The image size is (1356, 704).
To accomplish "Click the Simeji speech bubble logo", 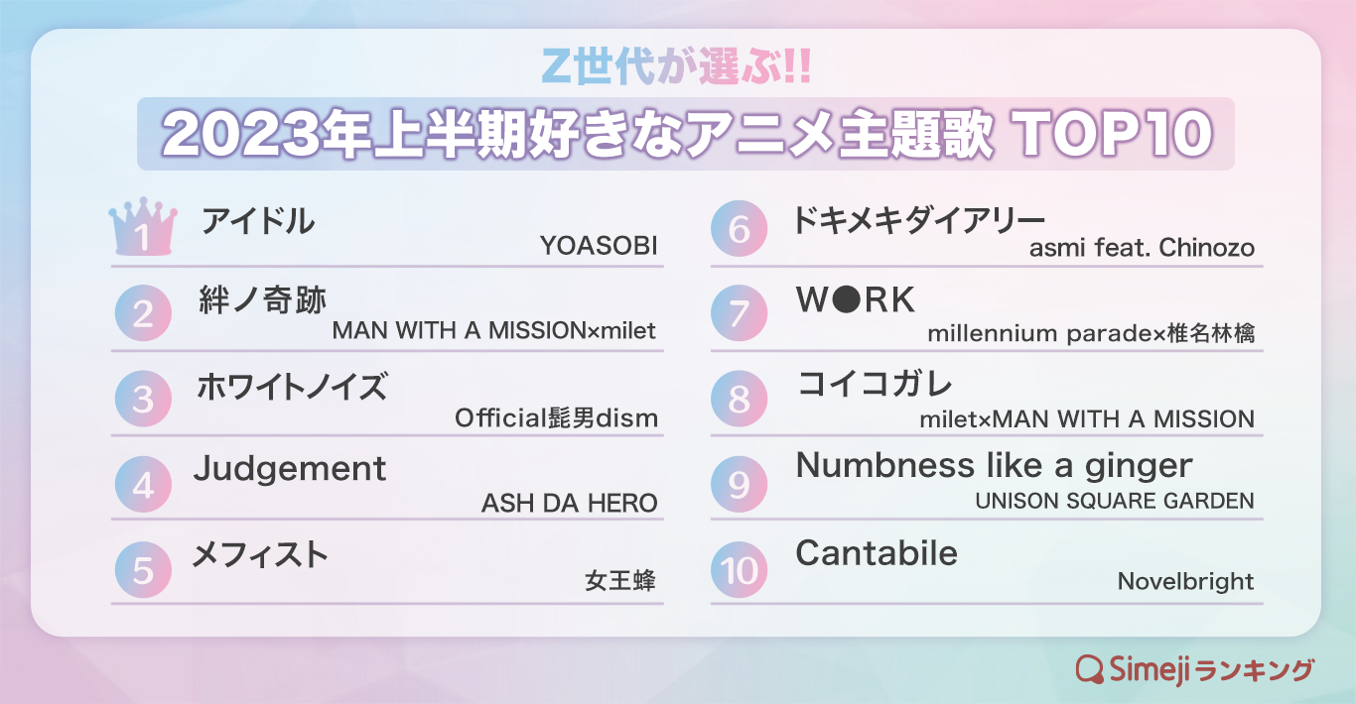I will click(1091, 669).
